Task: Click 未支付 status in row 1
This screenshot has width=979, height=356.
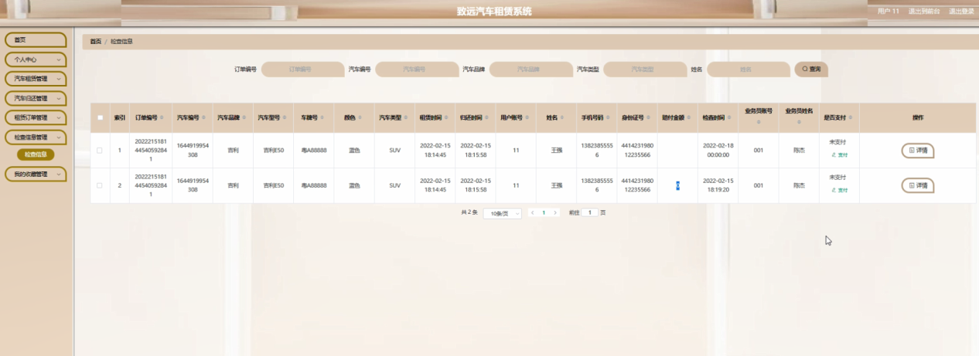Action: (x=838, y=143)
